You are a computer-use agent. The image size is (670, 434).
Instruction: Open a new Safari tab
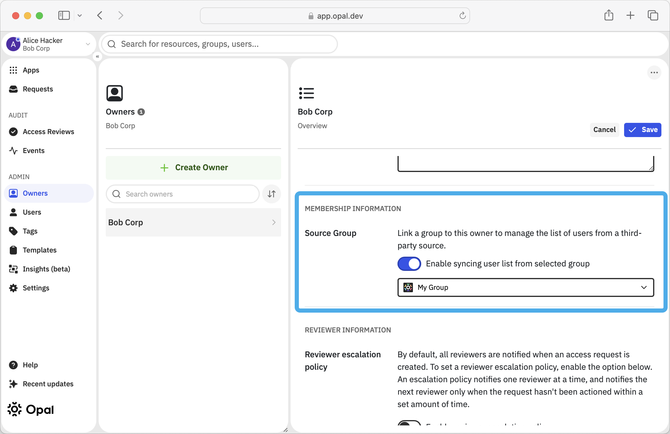coord(631,15)
